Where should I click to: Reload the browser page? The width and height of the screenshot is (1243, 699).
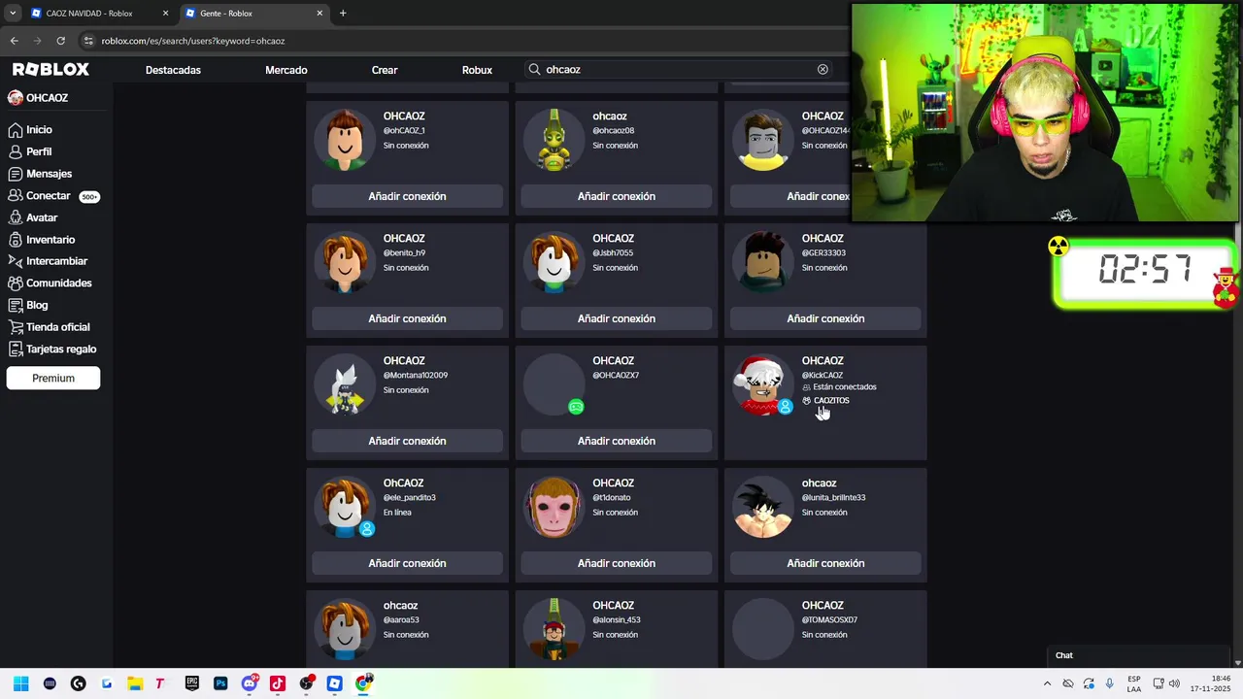coord(60,41)
